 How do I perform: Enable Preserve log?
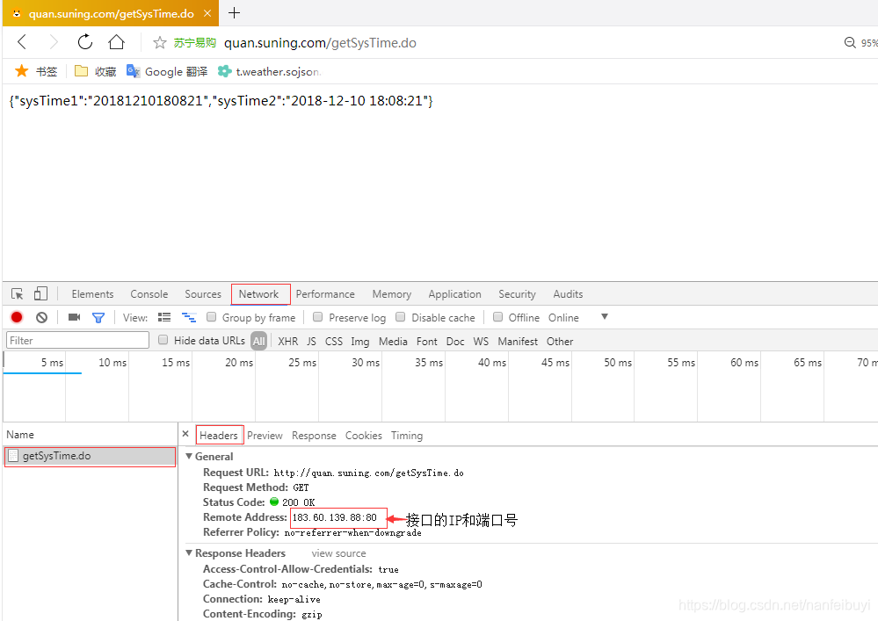pyautogui.click(x=317, y=317)
